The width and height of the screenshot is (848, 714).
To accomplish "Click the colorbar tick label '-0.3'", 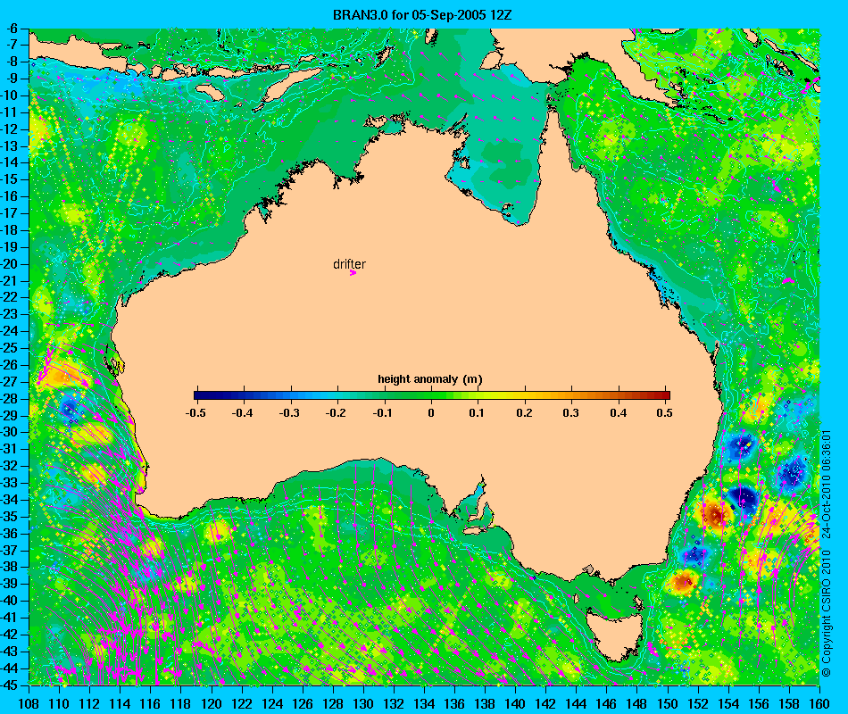I will (289, 412).
